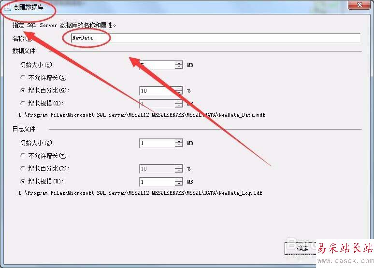Screen dimensions: 374x268
Task: Select log file 增长百分比(P) radio option
Action: tap(23, 169)
